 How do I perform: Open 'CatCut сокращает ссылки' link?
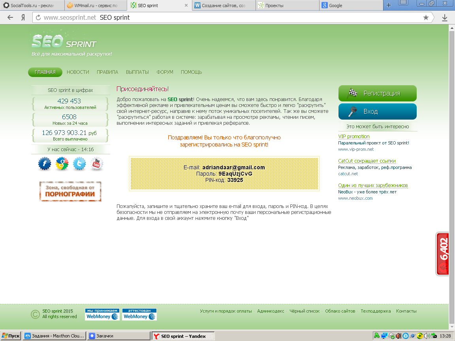(x=367, y=161)
